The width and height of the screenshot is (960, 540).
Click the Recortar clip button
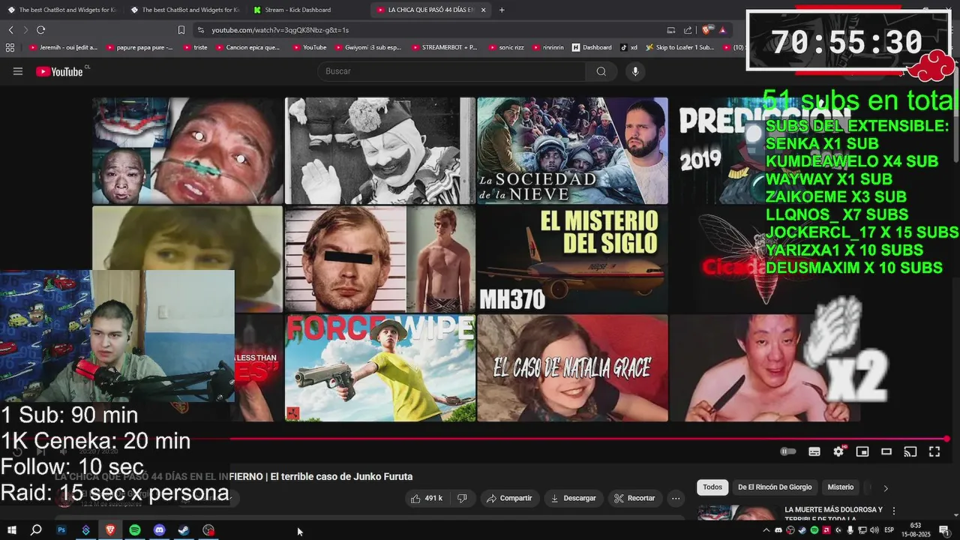pyautogui.click(x=636, y=498)
